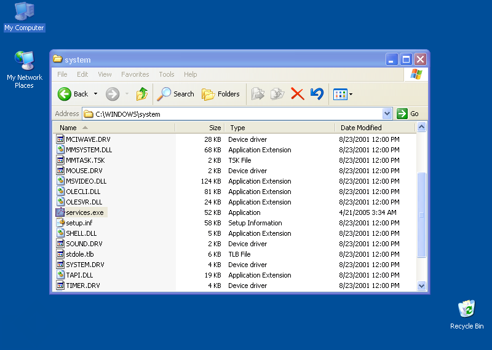Screen dimensions: 492x350
Task: Click the scrollbar down arrow in file list
Action: [421, 286]
